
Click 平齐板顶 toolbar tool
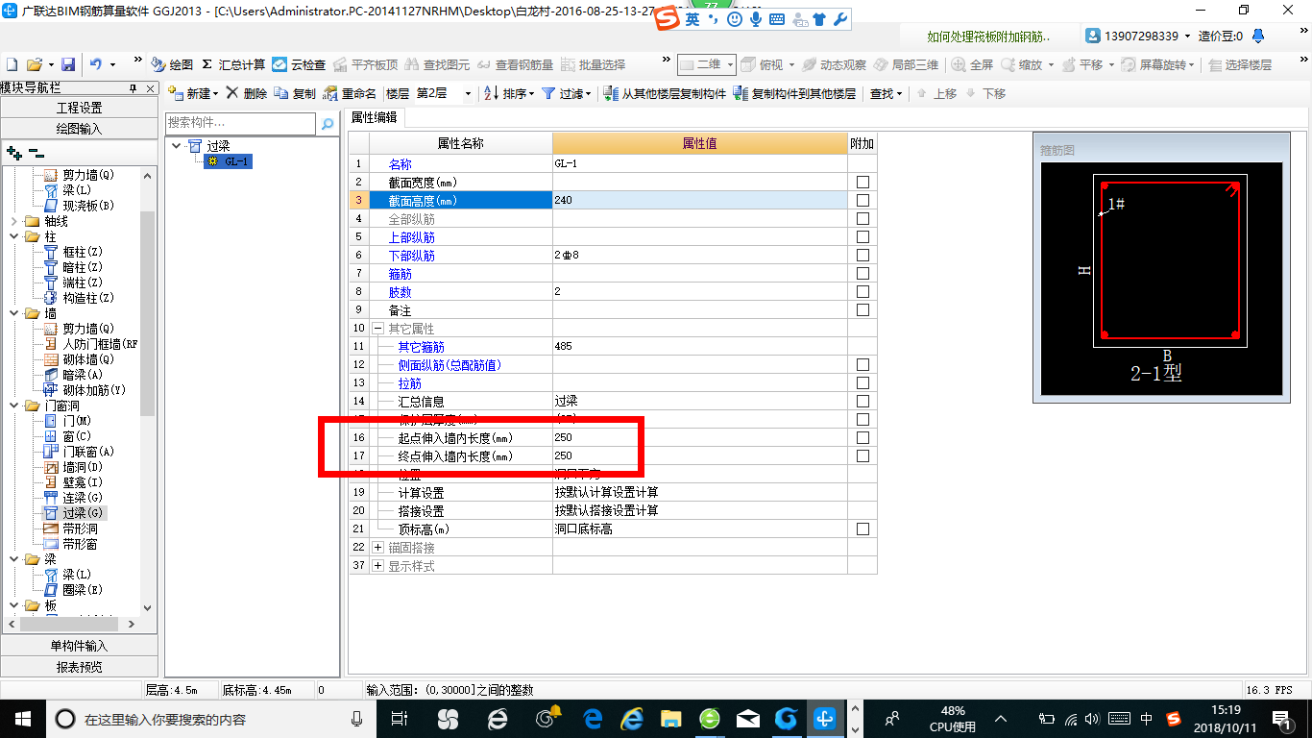point(365,64)
